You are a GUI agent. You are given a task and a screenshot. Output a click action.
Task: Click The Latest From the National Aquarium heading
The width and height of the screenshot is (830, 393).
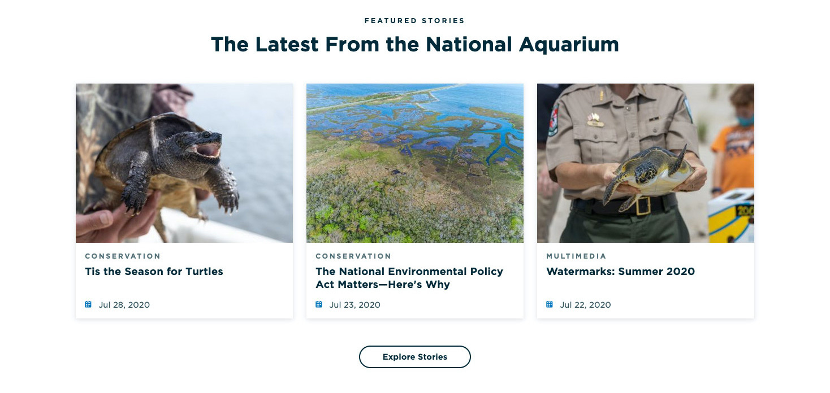click(x=414, y=45)
